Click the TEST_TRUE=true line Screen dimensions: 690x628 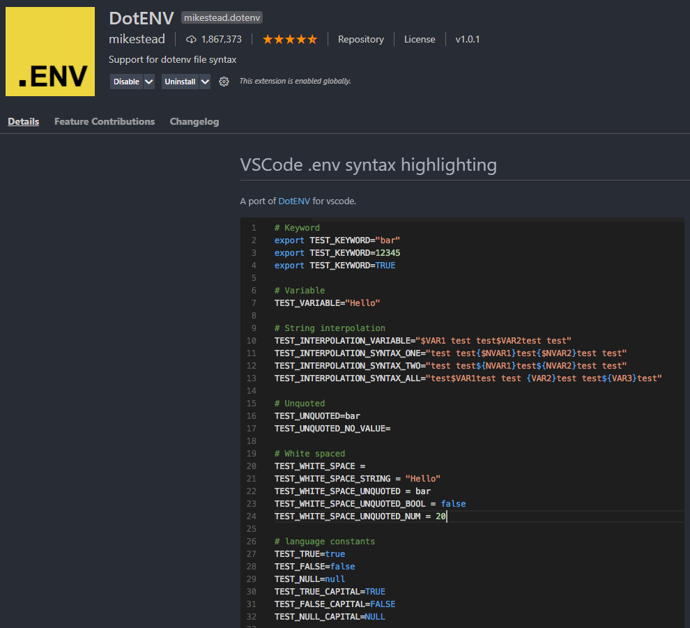pos(309,553)
